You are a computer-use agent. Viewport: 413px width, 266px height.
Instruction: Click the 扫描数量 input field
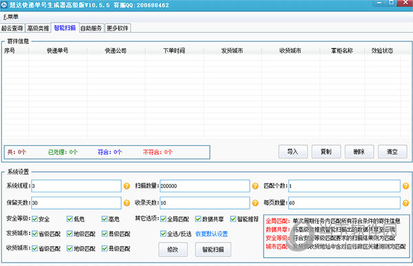pos(204,186)
